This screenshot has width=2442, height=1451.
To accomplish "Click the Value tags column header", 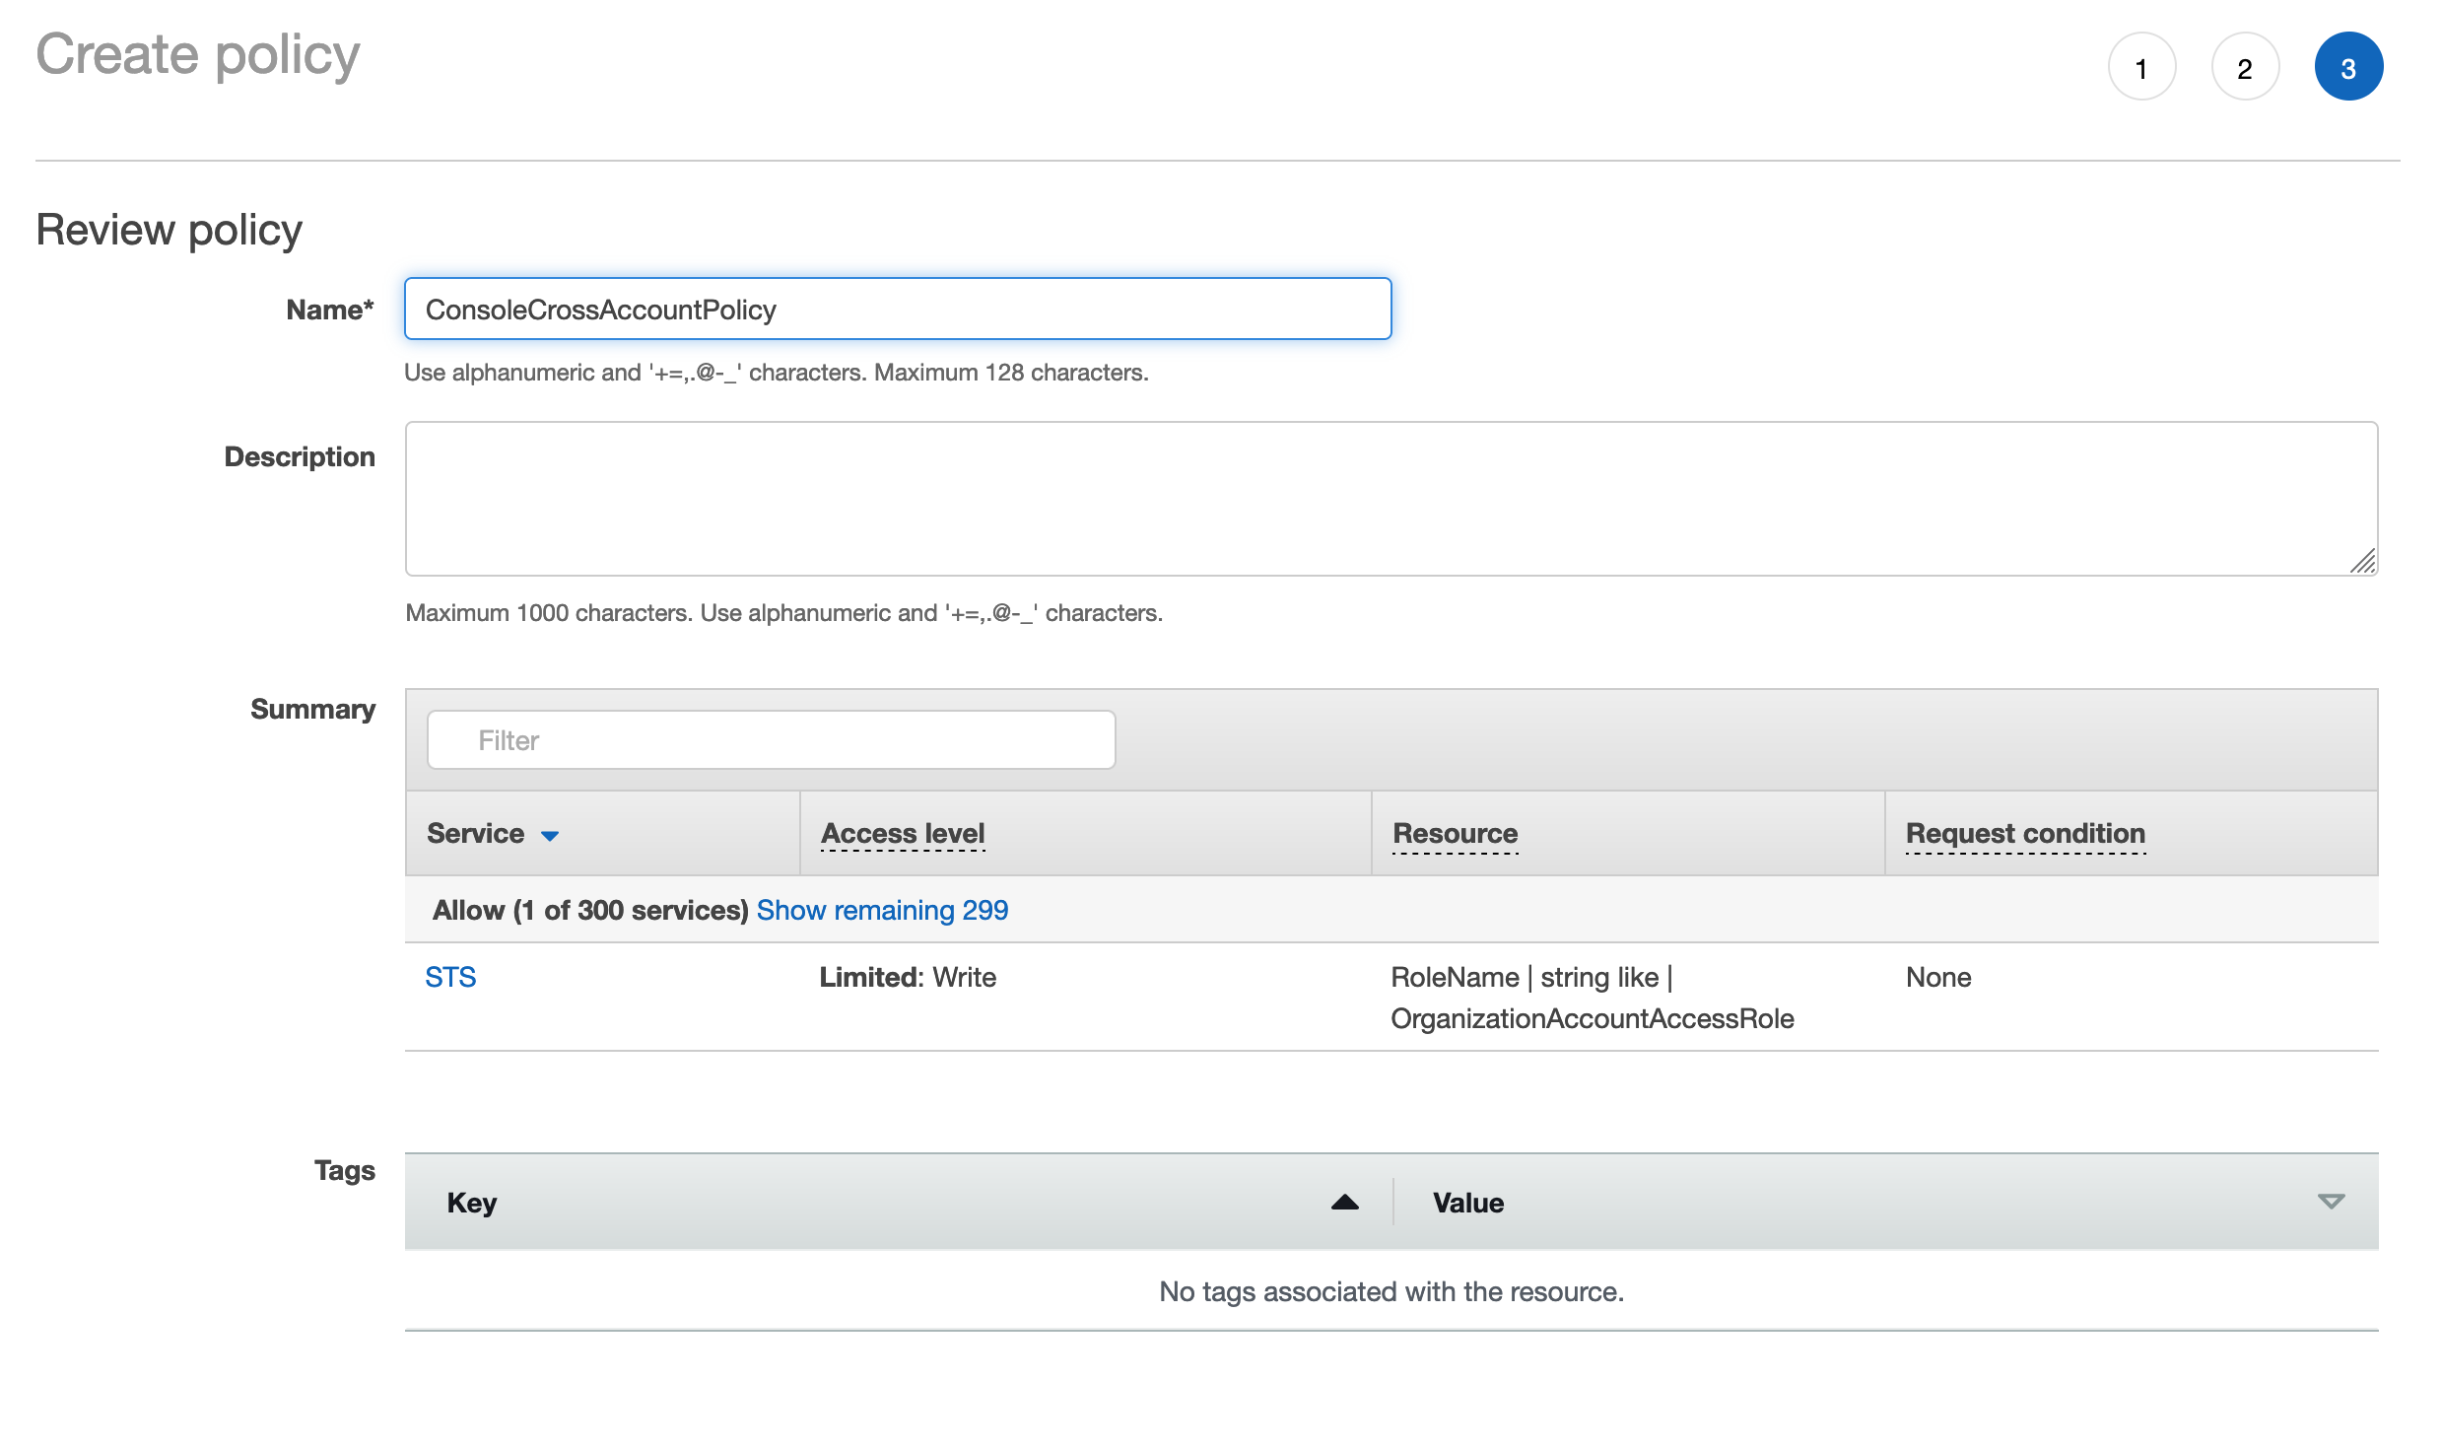I will (x=1467, y=1203).
